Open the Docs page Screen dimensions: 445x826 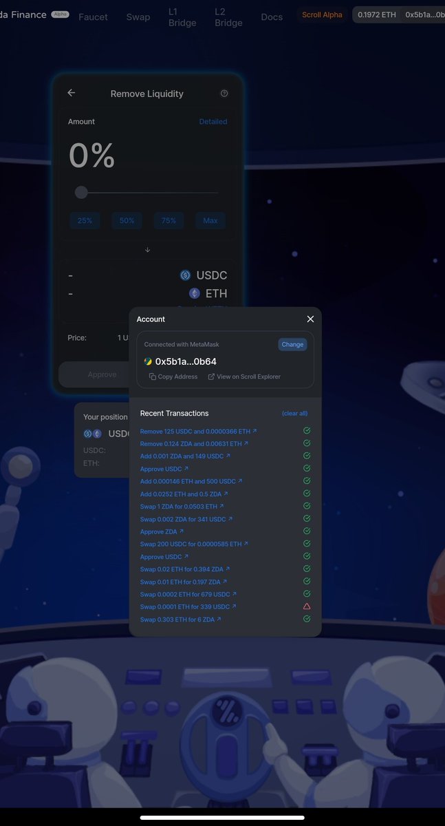tap(272, 17)
